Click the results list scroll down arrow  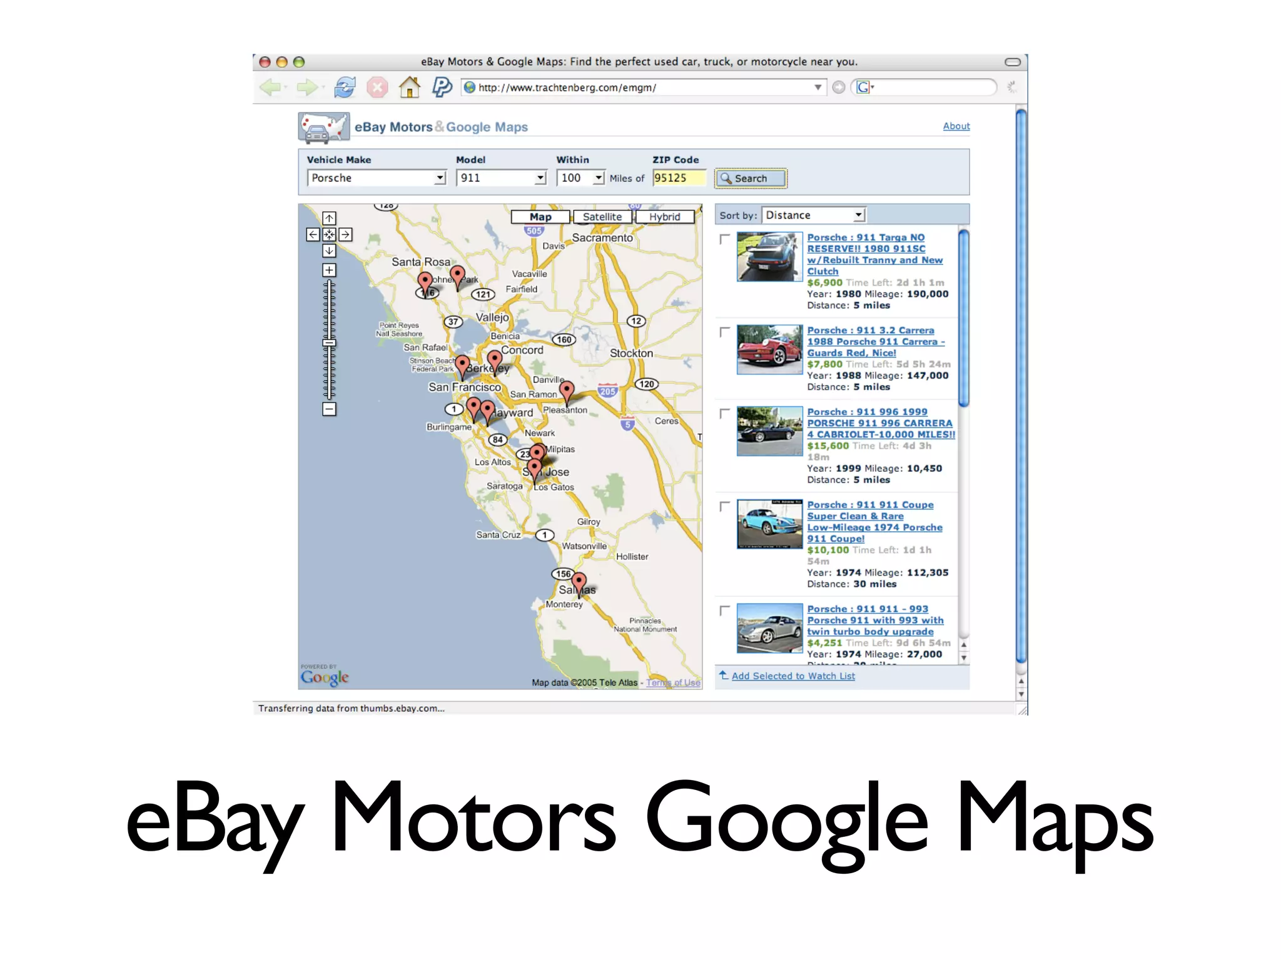(963, 658)
